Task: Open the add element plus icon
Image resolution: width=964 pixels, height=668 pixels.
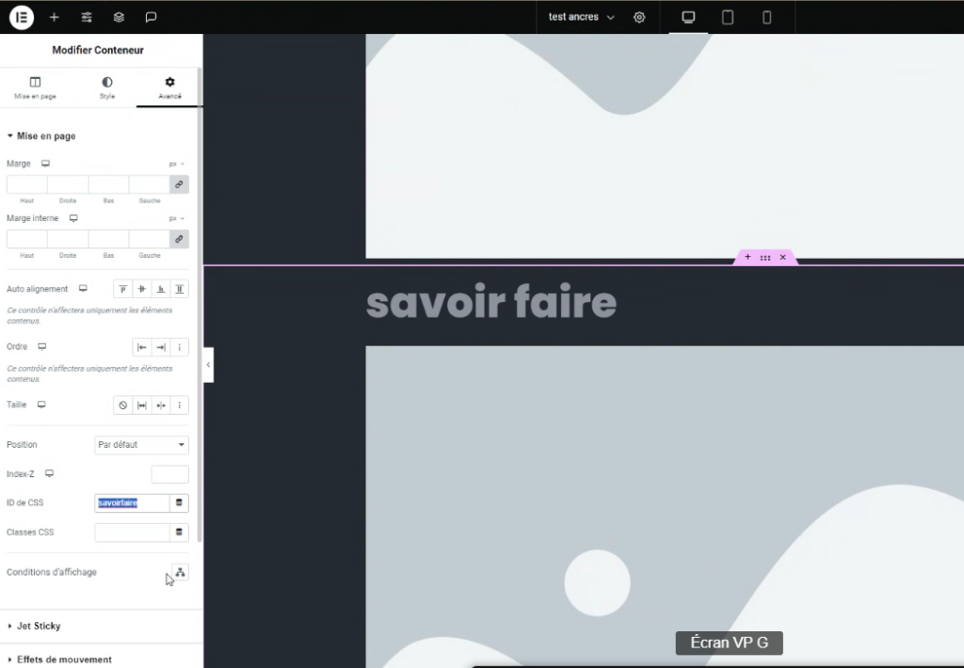Action: [x=54, y=17]
